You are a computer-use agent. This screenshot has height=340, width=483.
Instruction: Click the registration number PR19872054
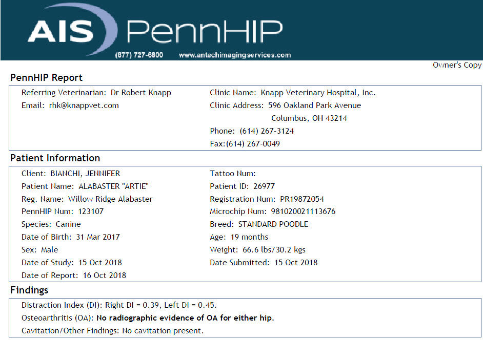[x=302, y=199]
